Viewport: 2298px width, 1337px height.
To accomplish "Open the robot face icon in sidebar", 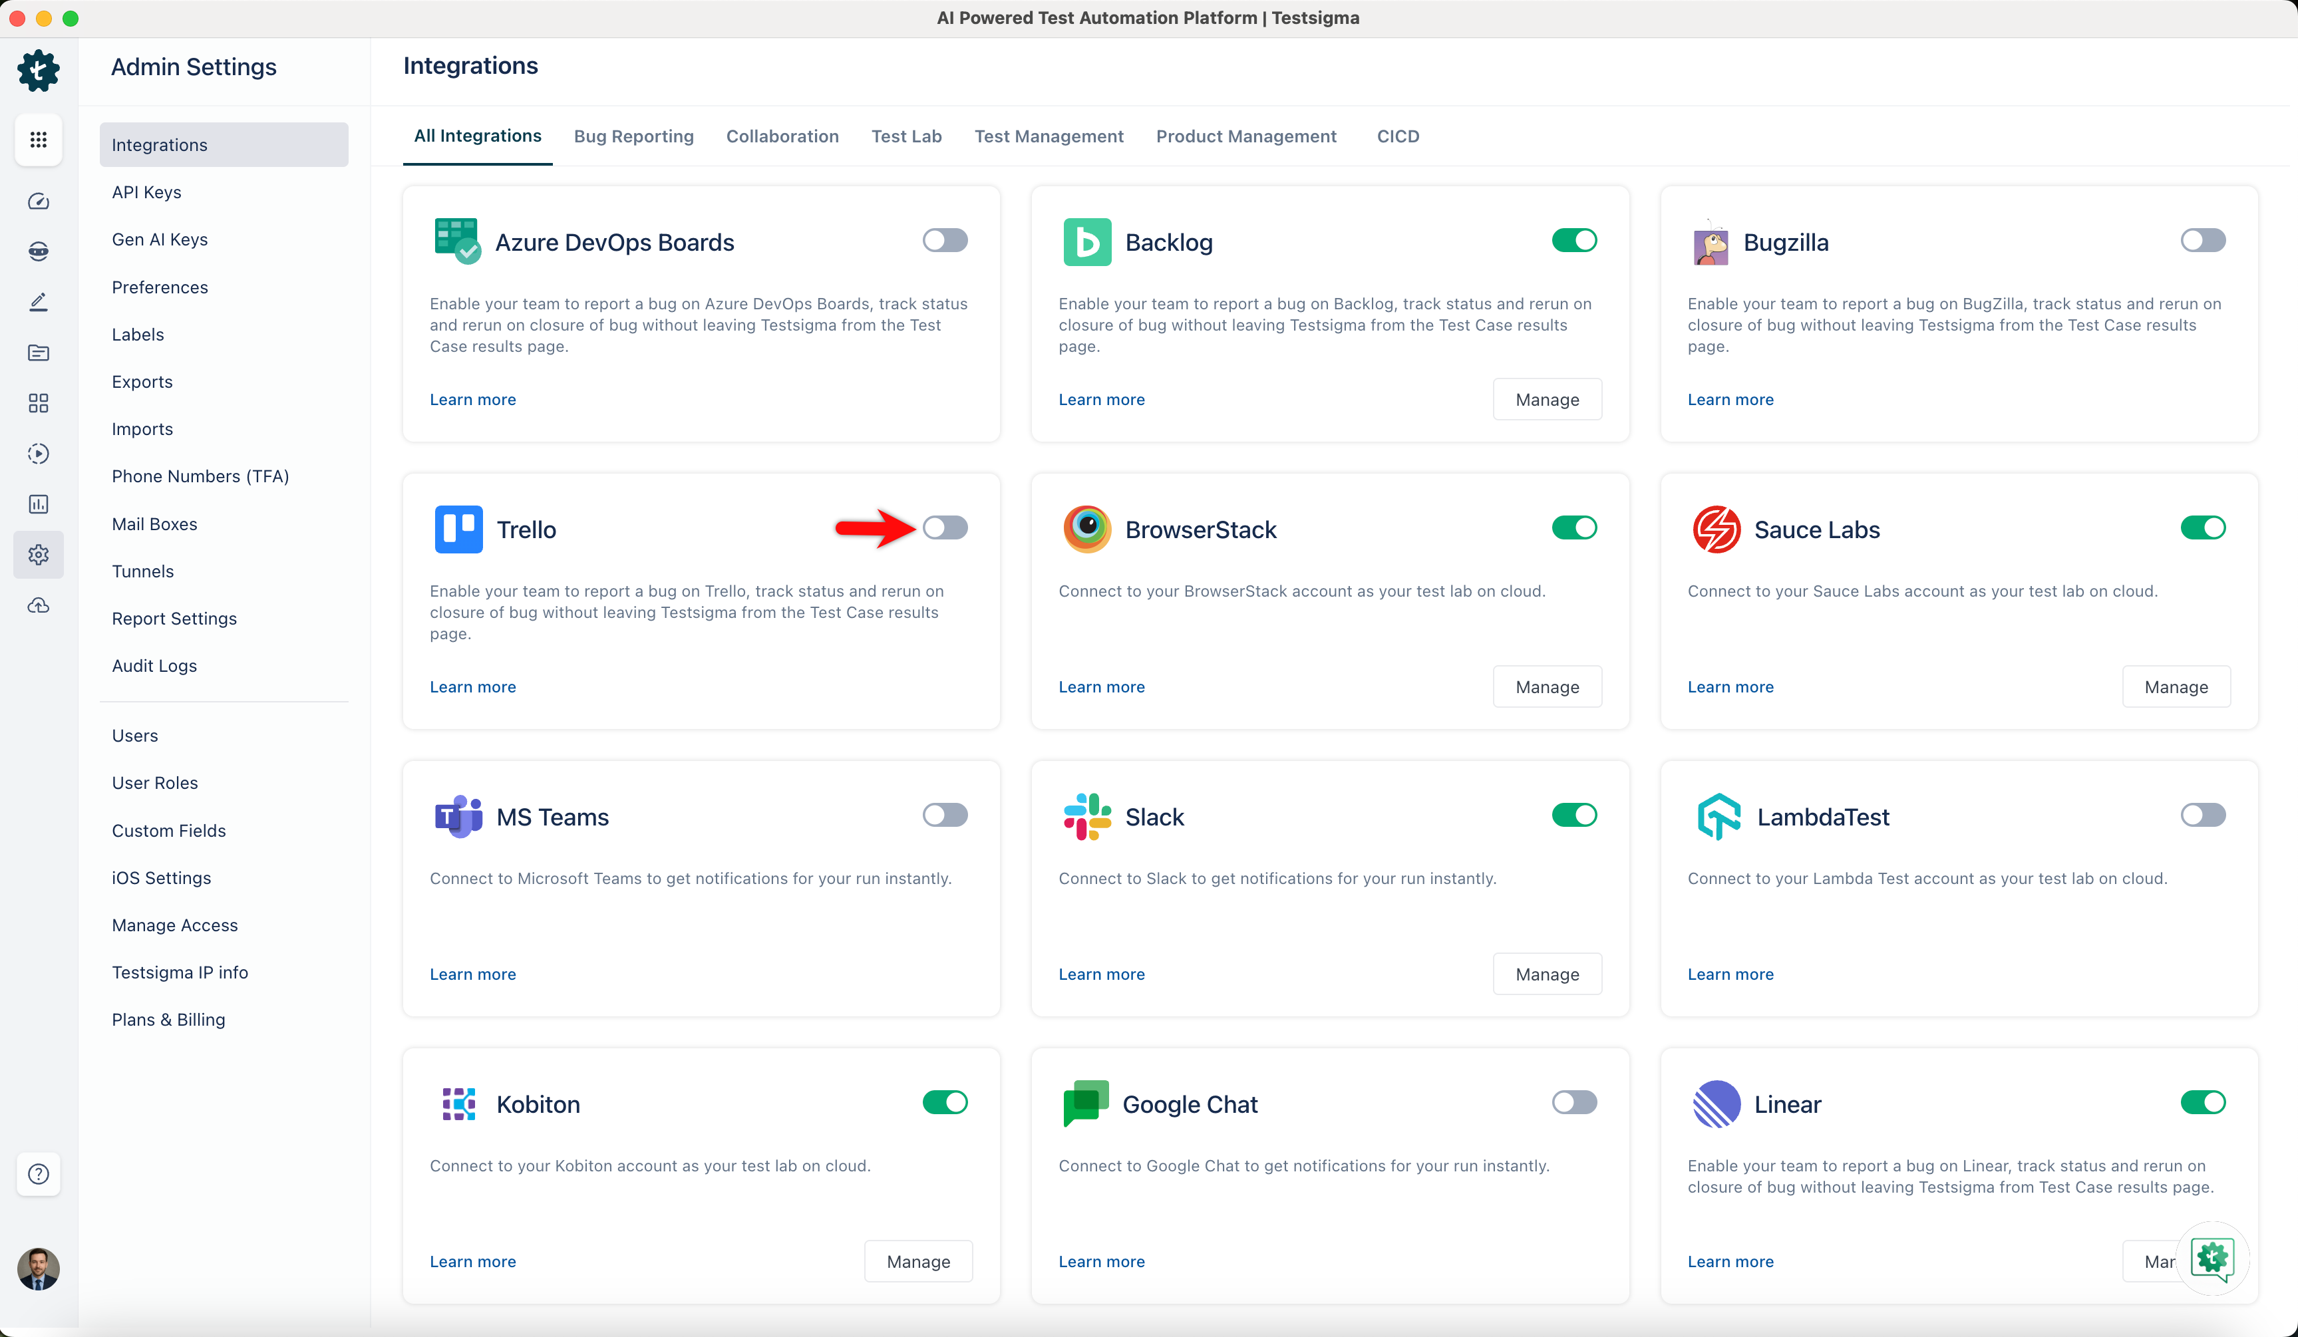I will pyautogui.click(x=39, y=251).
